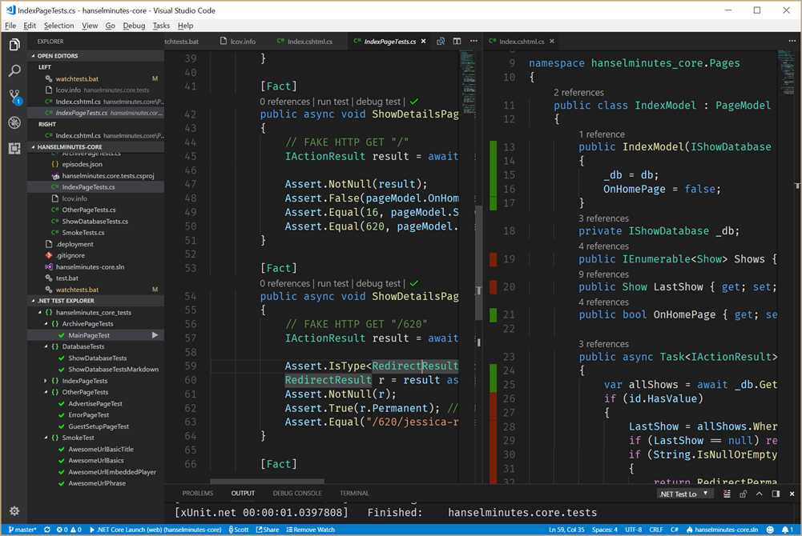Viewport: 802px width, 536px height.
Task: Open the Debug view icon
Action: (x=13, y=122)
